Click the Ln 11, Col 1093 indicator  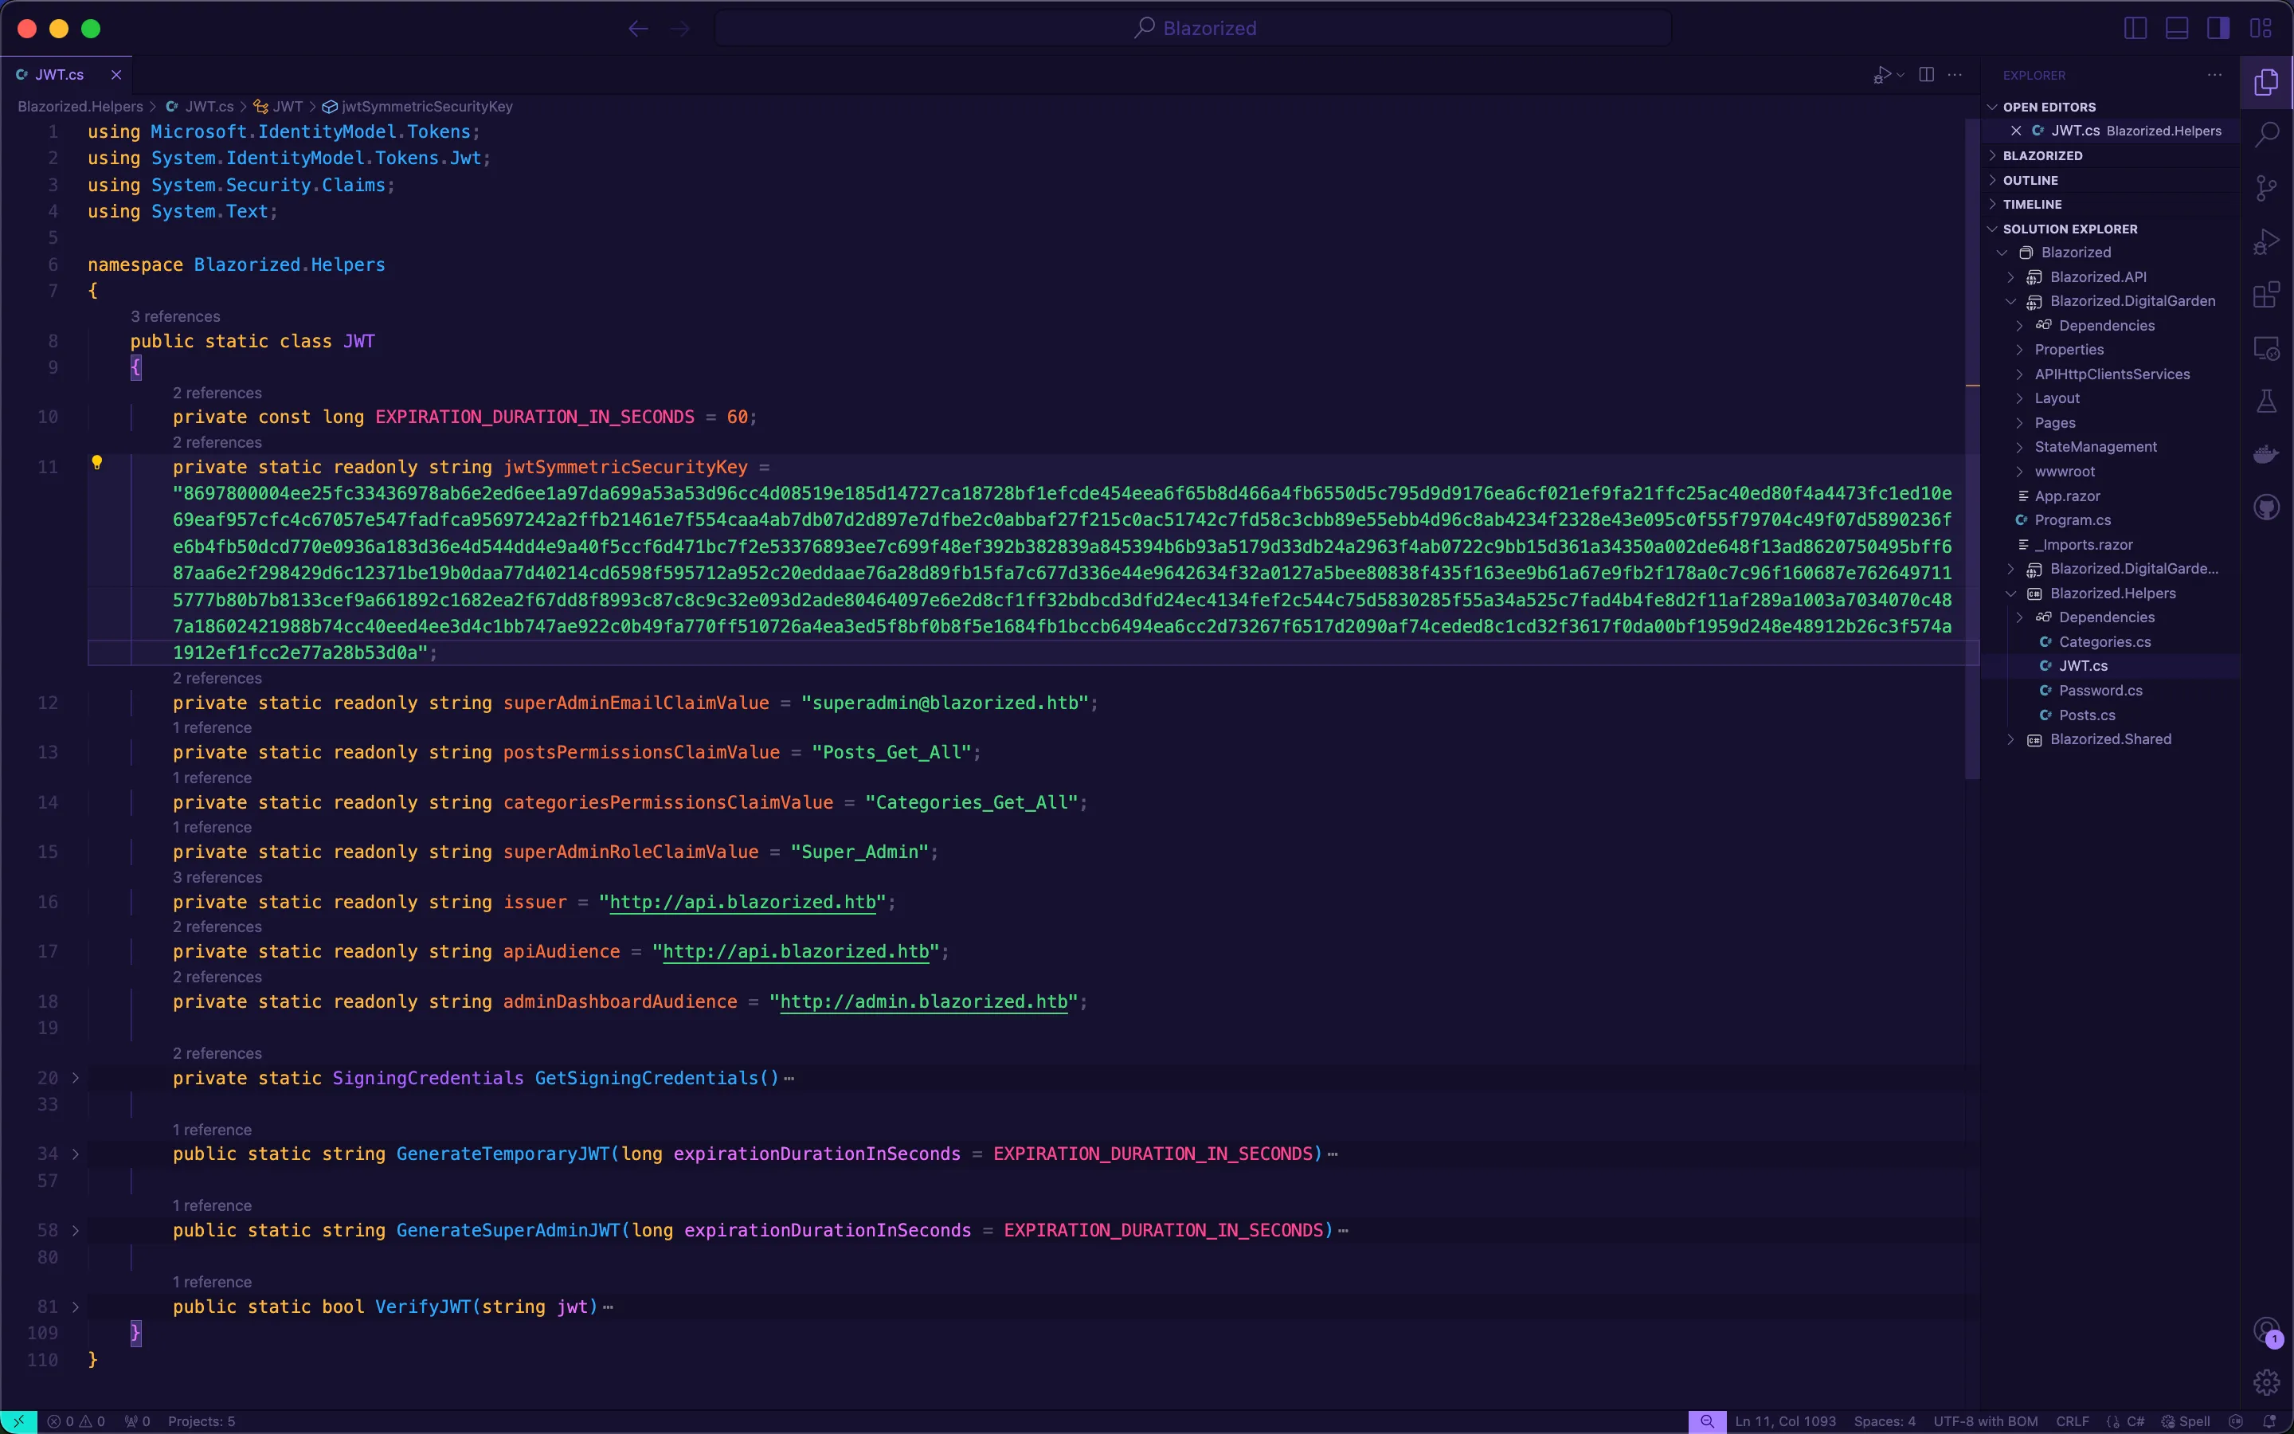pos(1785,1422)
